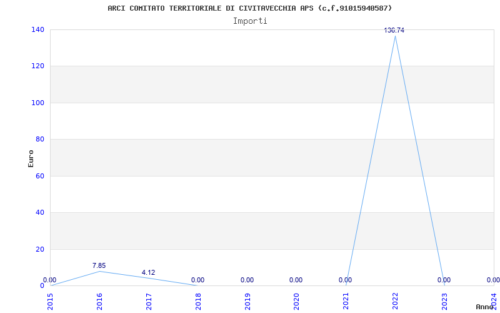Click the 140 y-axis tick label

click(37, 29)
